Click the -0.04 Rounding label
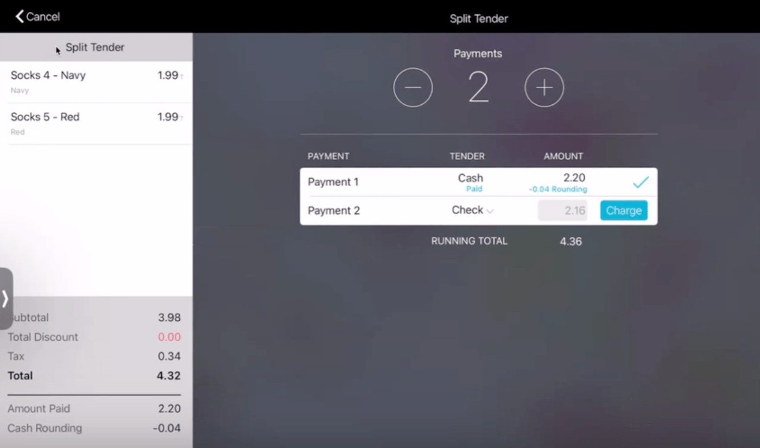 click(x=558, y=189)
